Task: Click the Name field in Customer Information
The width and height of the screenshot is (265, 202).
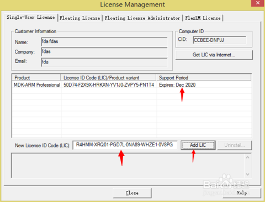Action: coord(104,42)
